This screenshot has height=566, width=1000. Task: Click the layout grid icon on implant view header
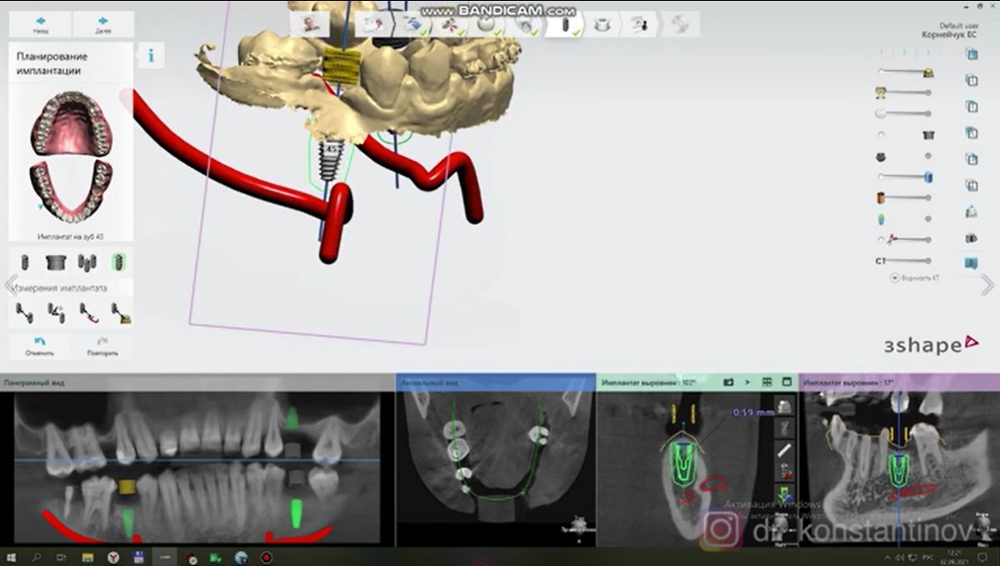tap(766, 380)
